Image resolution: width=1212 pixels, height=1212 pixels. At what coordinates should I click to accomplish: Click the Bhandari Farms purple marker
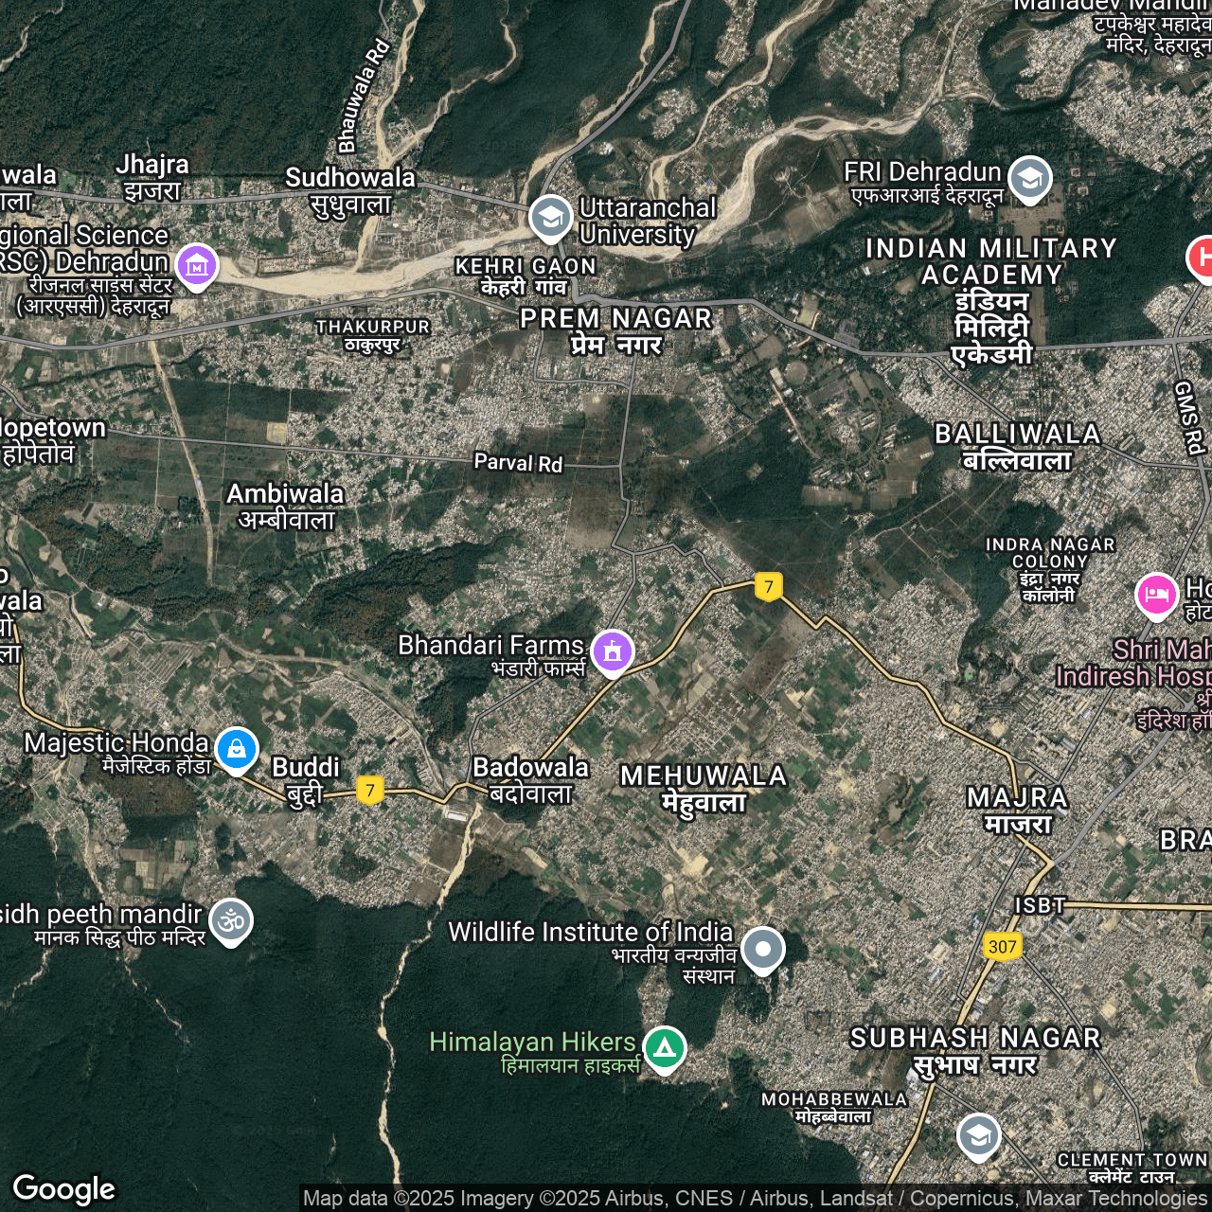(613, 651)
